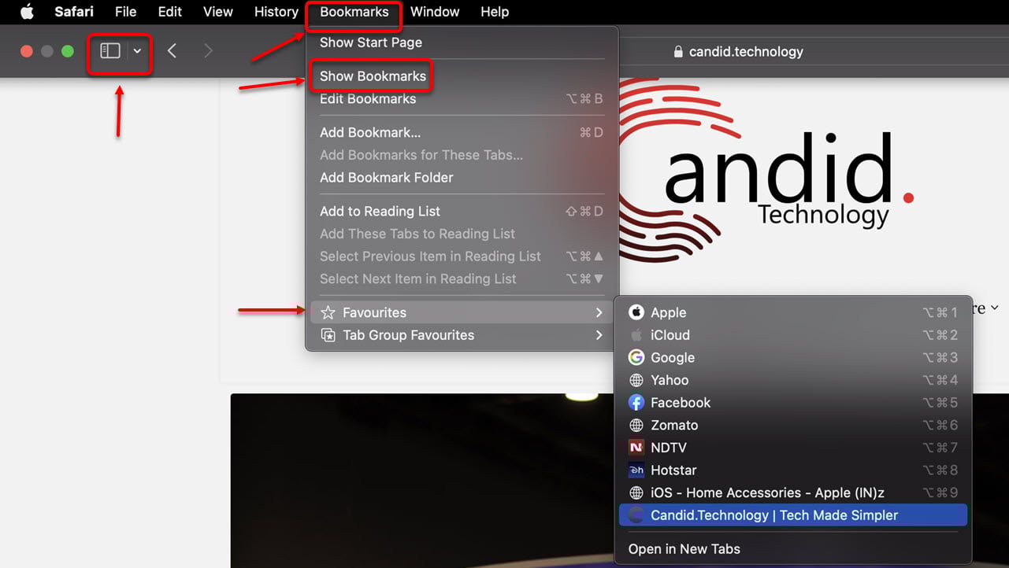Select Show Bookmarks
Viewport: 1009px width, 568px height.
coord(370,76)
